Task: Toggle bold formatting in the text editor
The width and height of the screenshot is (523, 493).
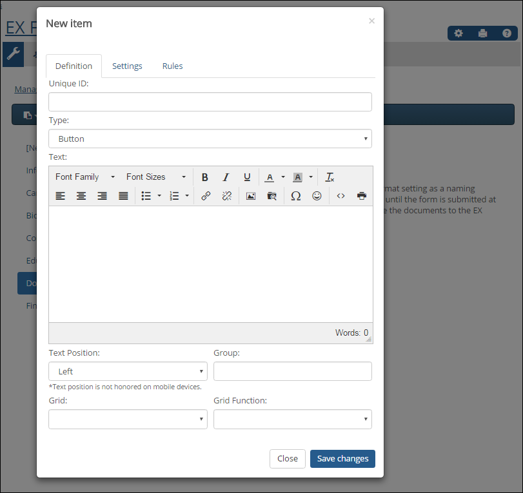Action: pos(205,177)
